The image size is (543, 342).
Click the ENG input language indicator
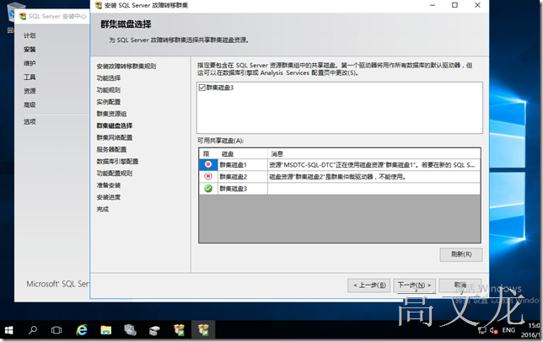[x=508, y=330]
